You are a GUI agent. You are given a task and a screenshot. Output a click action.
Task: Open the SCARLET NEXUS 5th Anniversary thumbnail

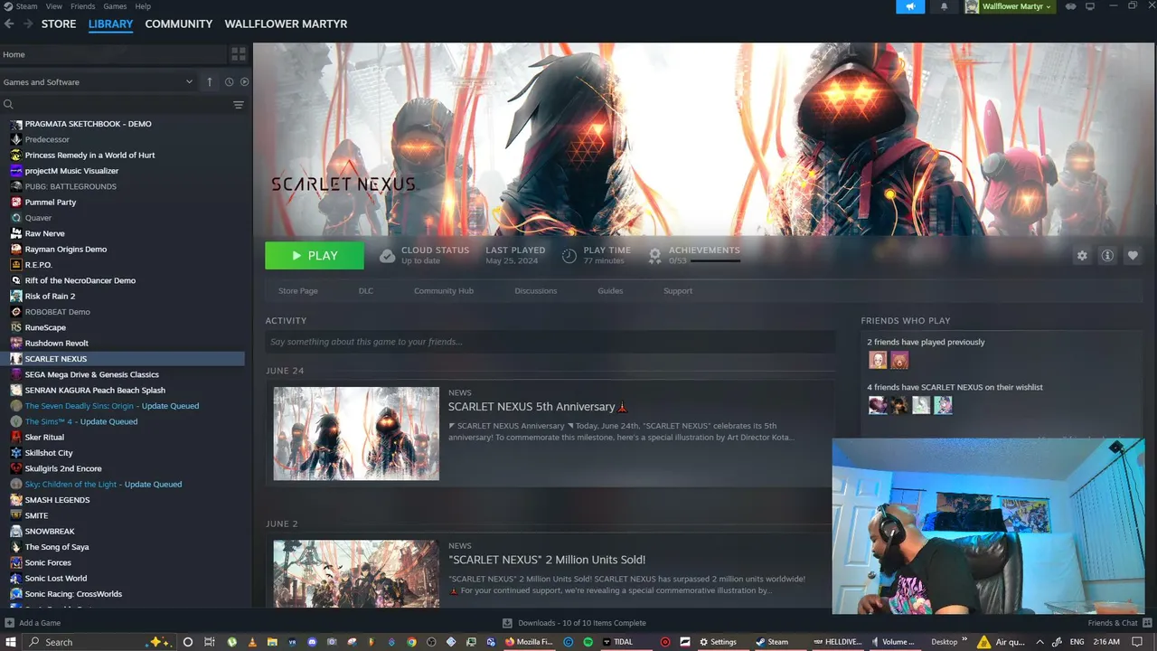click(x=356, y=433)
